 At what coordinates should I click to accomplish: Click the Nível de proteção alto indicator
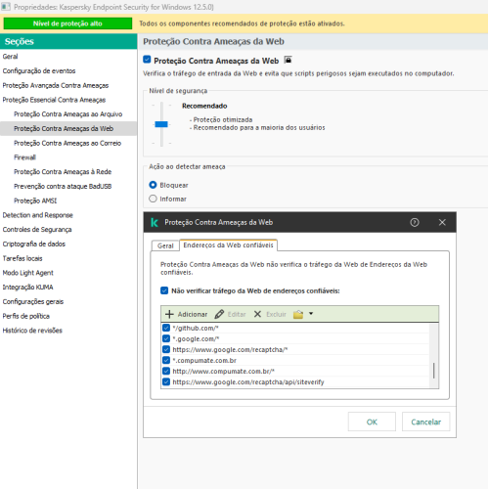pos(67,23)
